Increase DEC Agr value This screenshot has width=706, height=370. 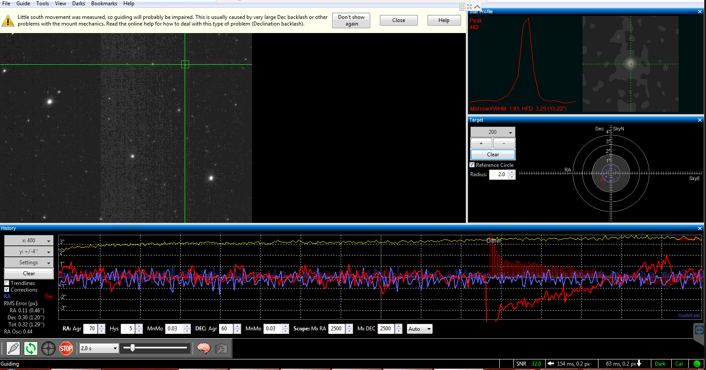point(237,326)
